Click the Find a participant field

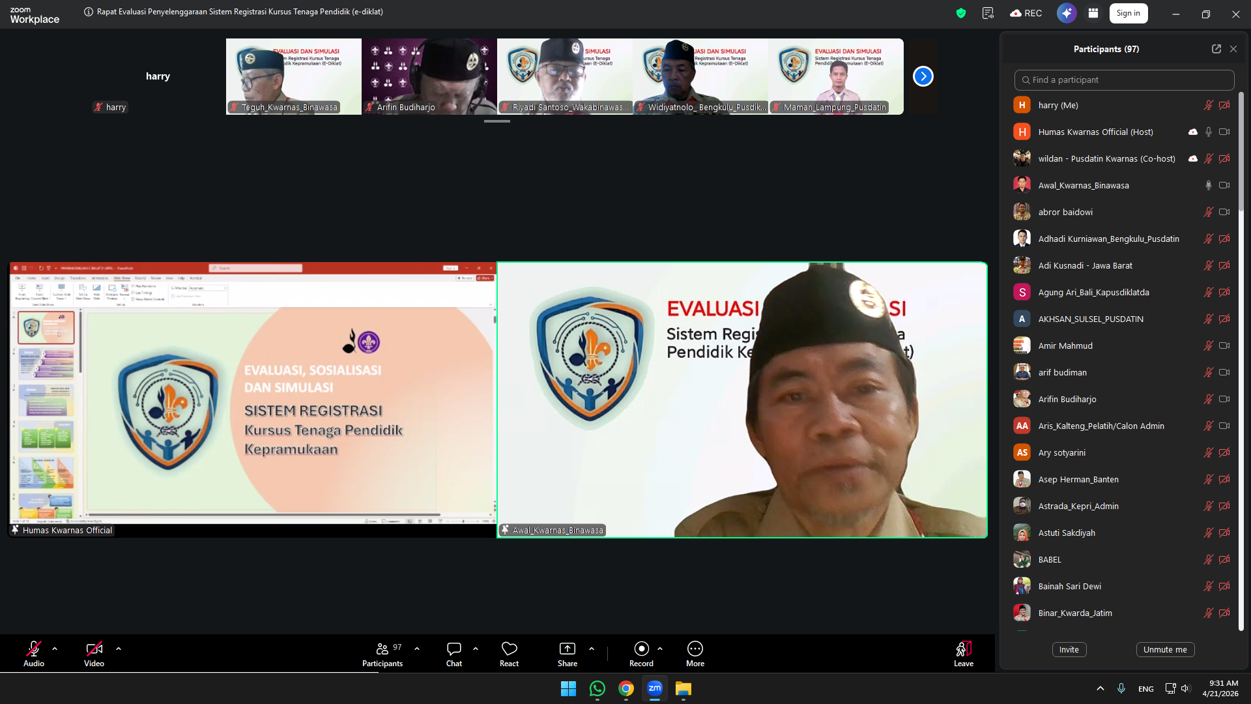[x=1124, y=80]
